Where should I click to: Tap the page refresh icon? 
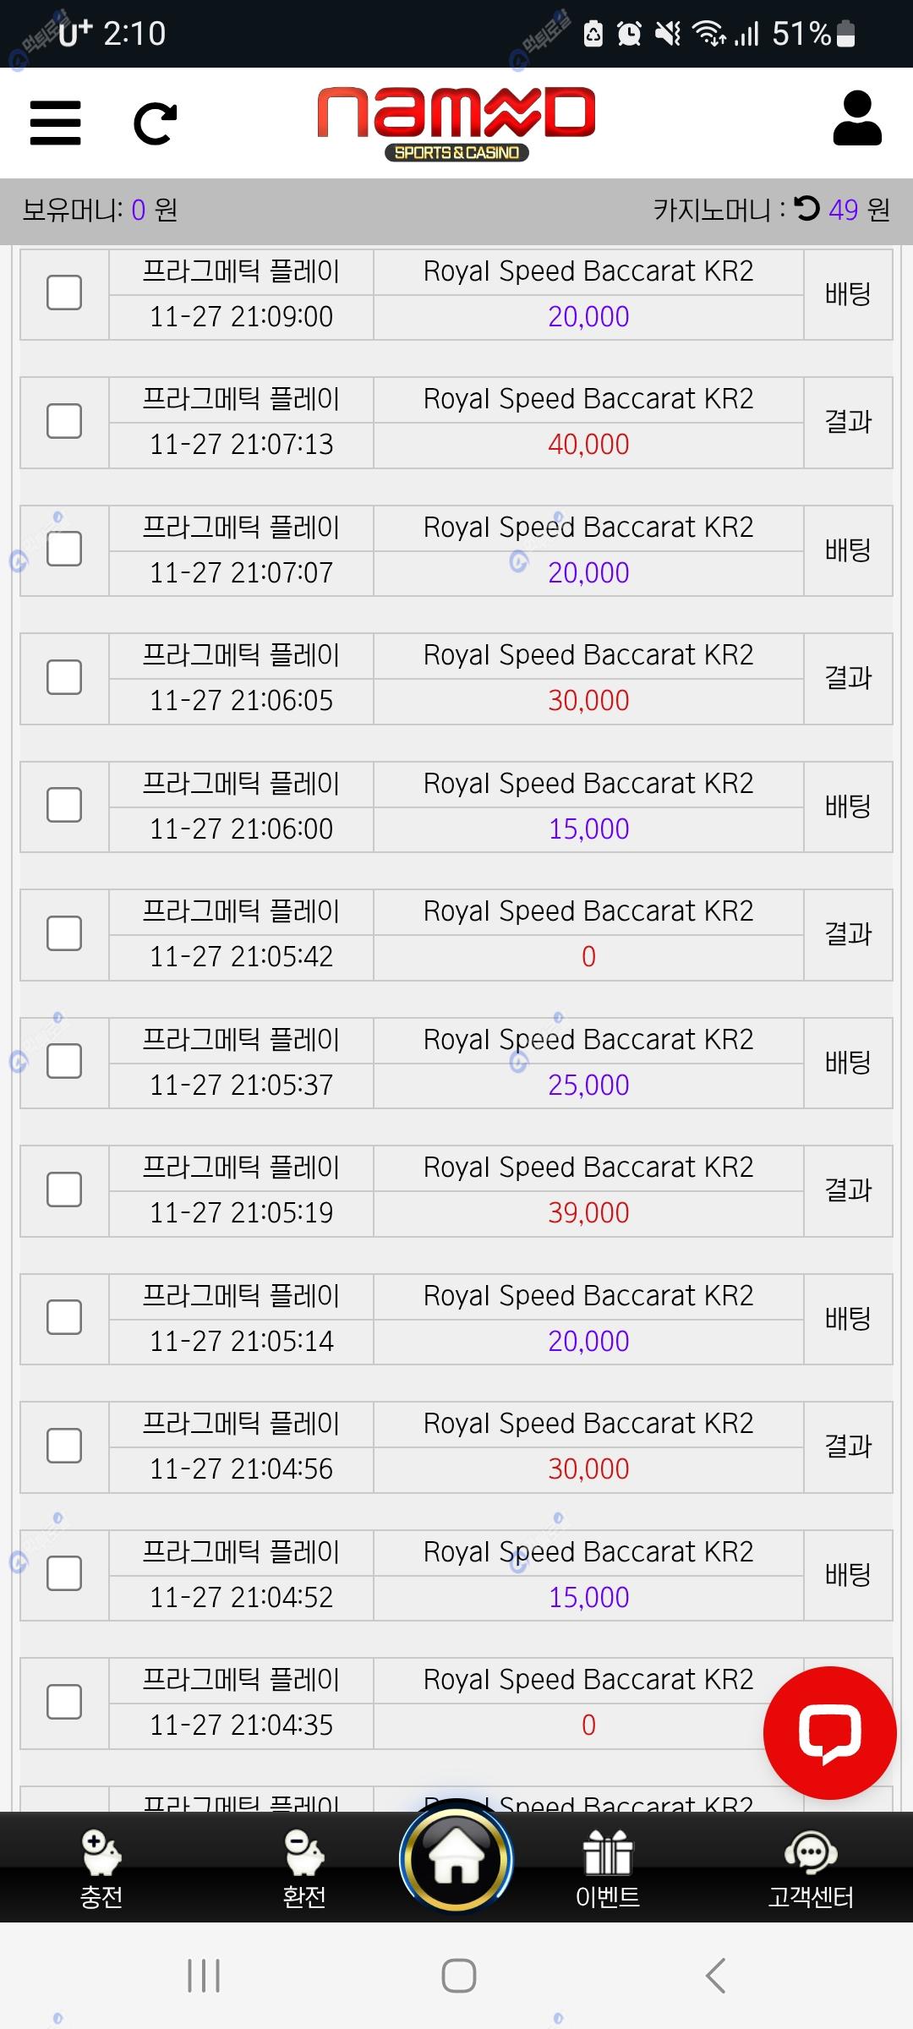tap(156, 123)
